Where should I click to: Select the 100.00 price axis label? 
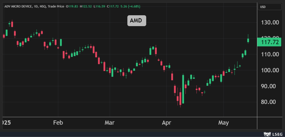(270, 70)
